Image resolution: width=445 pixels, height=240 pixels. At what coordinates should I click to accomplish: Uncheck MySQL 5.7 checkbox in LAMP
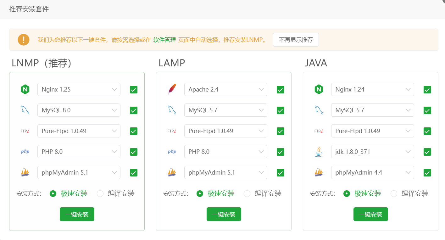281,110
